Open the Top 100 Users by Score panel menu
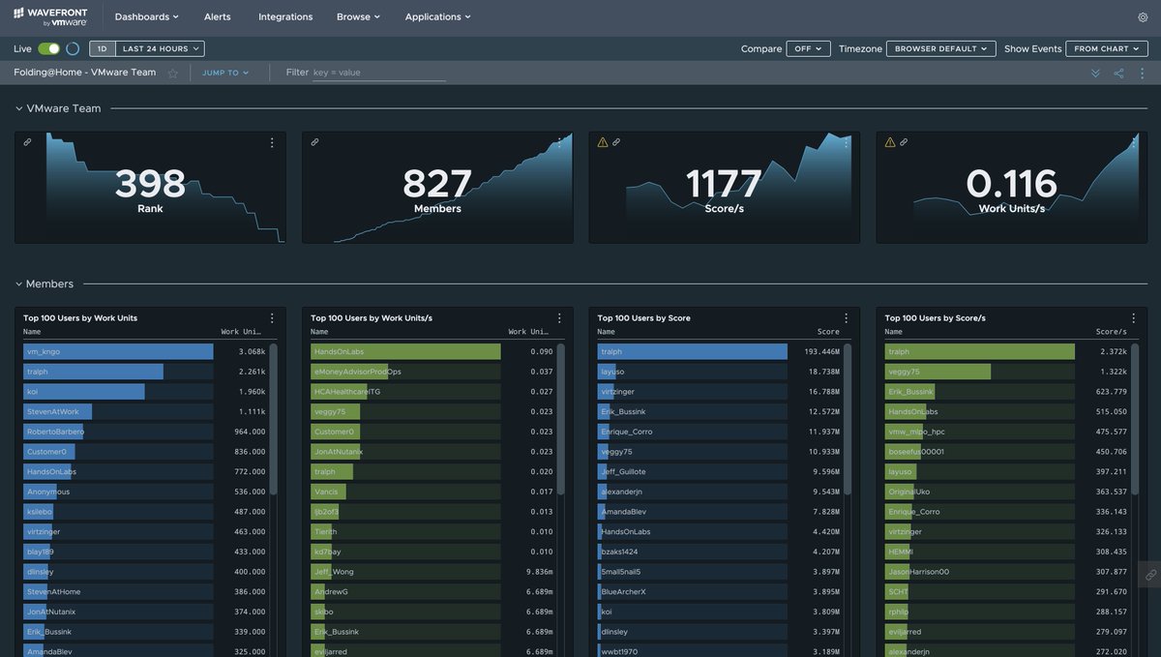The image size is (1161, 657). pyautogui.click(x=845, y=315)
